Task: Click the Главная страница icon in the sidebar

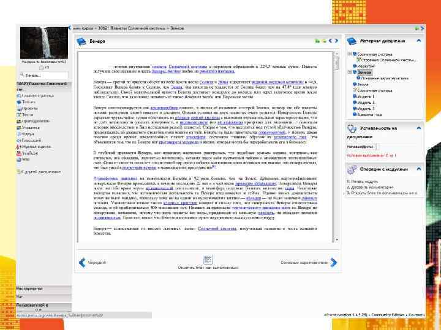Action: tap(19, 96)
